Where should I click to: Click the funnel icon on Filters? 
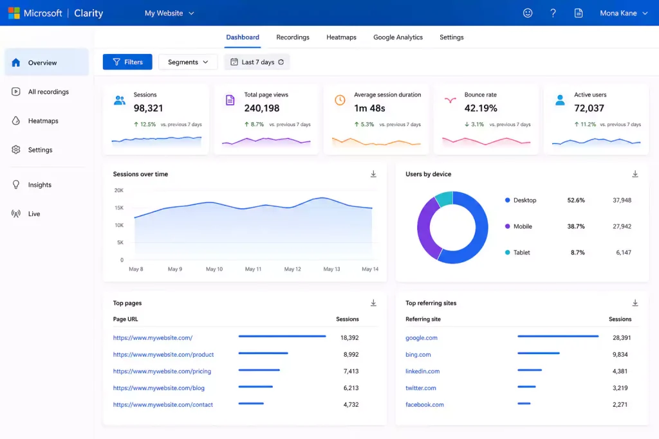[116, 62]
